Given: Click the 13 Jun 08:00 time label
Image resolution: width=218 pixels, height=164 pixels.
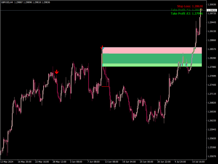Looking at the screenshot, I should point(112,161).
